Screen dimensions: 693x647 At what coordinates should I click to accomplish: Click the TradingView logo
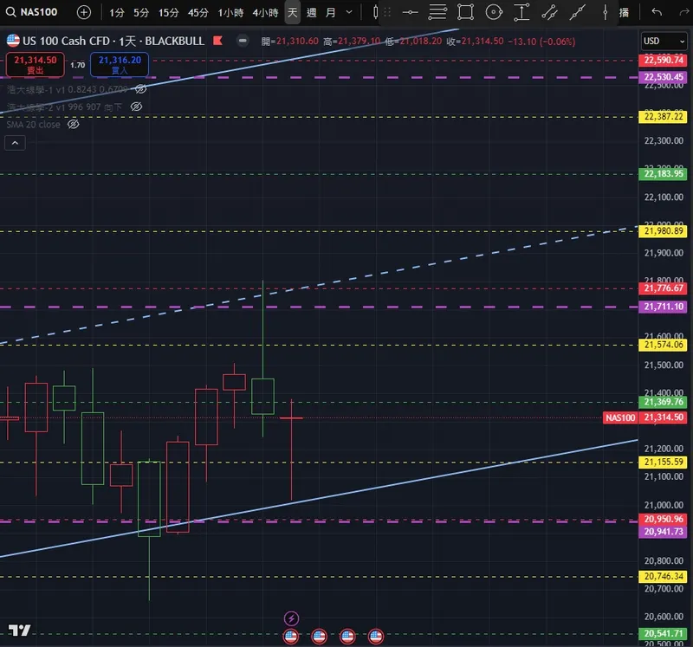[19, 631]
